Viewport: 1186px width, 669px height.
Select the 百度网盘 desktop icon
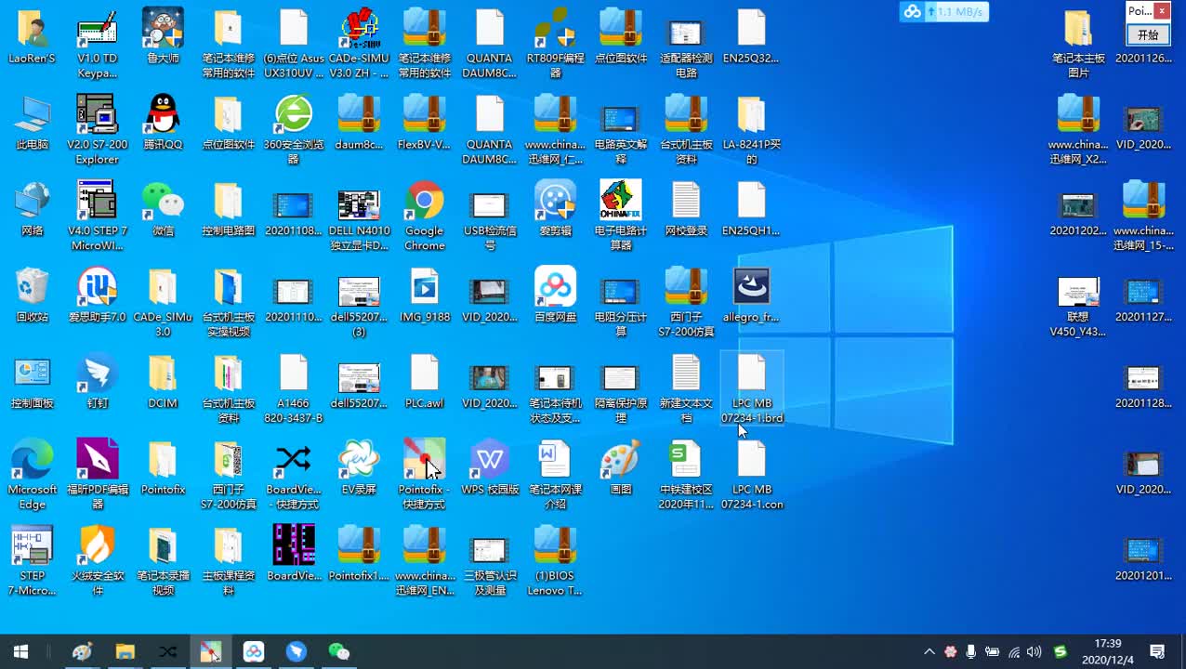(x=556, y=295)
